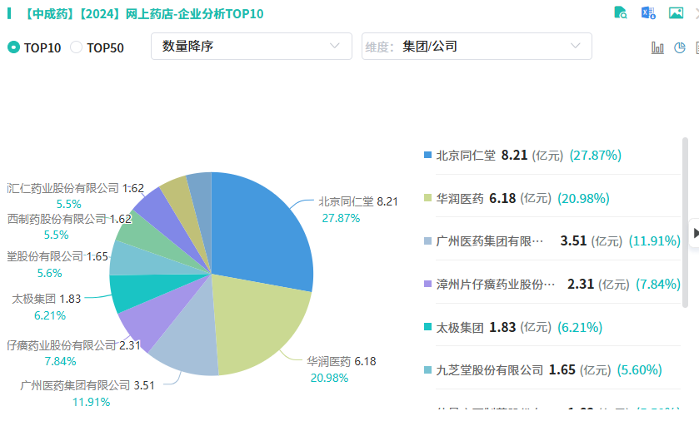This screenshot has height=436, width=699.
Task: Select the TOP10 radio button
Action: pyautogui.click(x=13, y=47)
